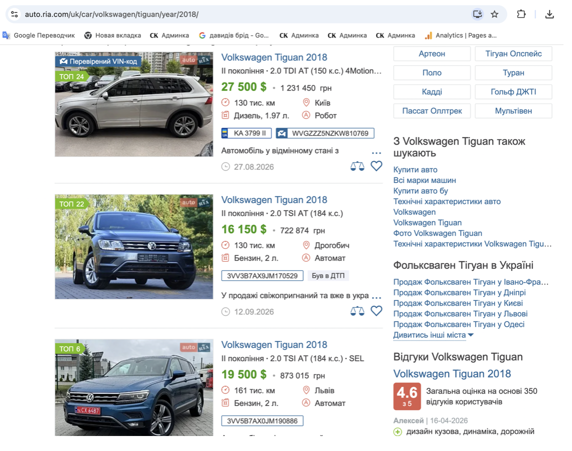Viewport: 572px width, 451px height.
Task: Click the Перевірений VIN-код label on photo
Action: pos(98,61)
